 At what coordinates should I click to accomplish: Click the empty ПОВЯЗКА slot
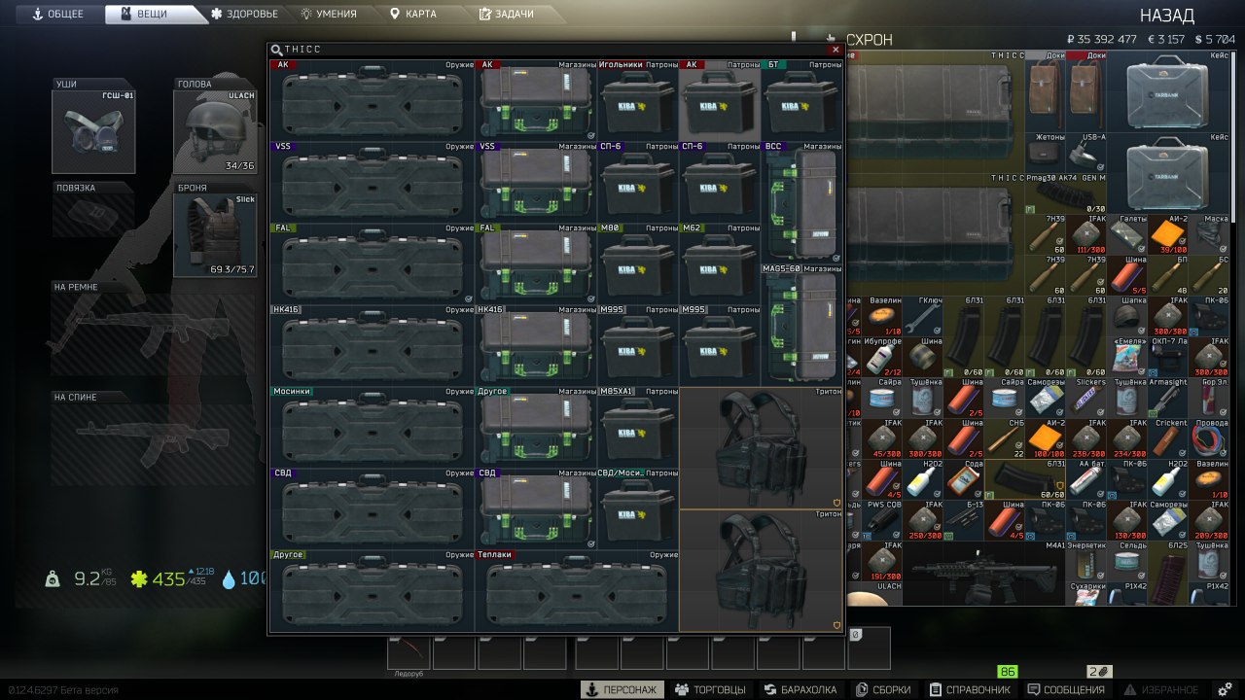[93, 215]
